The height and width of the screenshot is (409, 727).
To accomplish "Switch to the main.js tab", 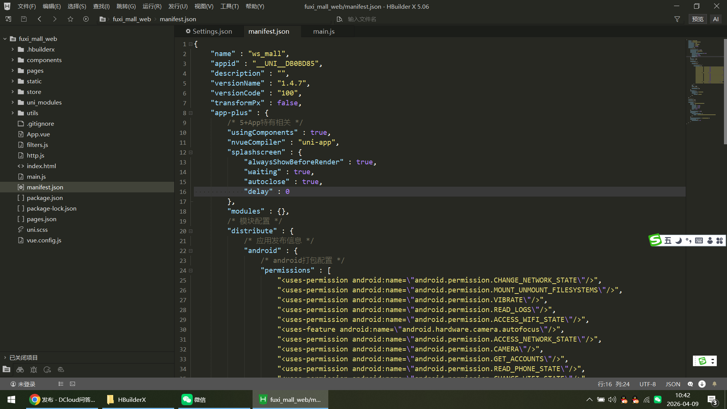I will (x=324, y=31).
